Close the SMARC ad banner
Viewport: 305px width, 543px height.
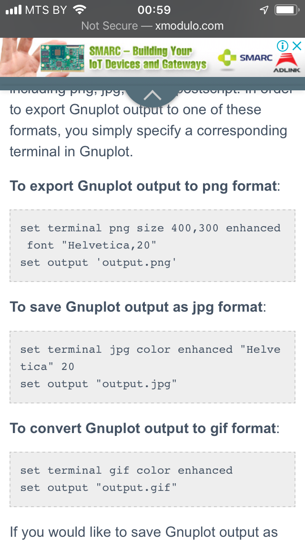(296, 46)
